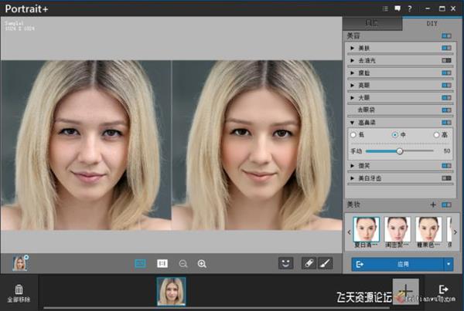Screen dimensions: 464x311
Task: Toggle the 微笑 switch
Action: pyautogui.click(x=446, y=166)
